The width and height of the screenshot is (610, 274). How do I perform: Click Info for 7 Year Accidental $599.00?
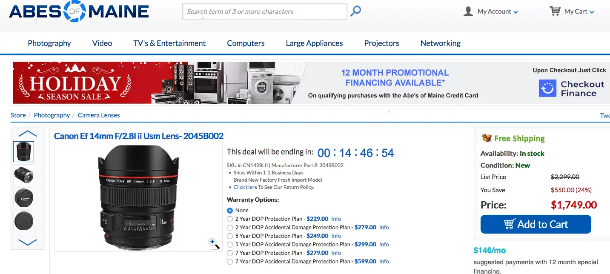384,261
